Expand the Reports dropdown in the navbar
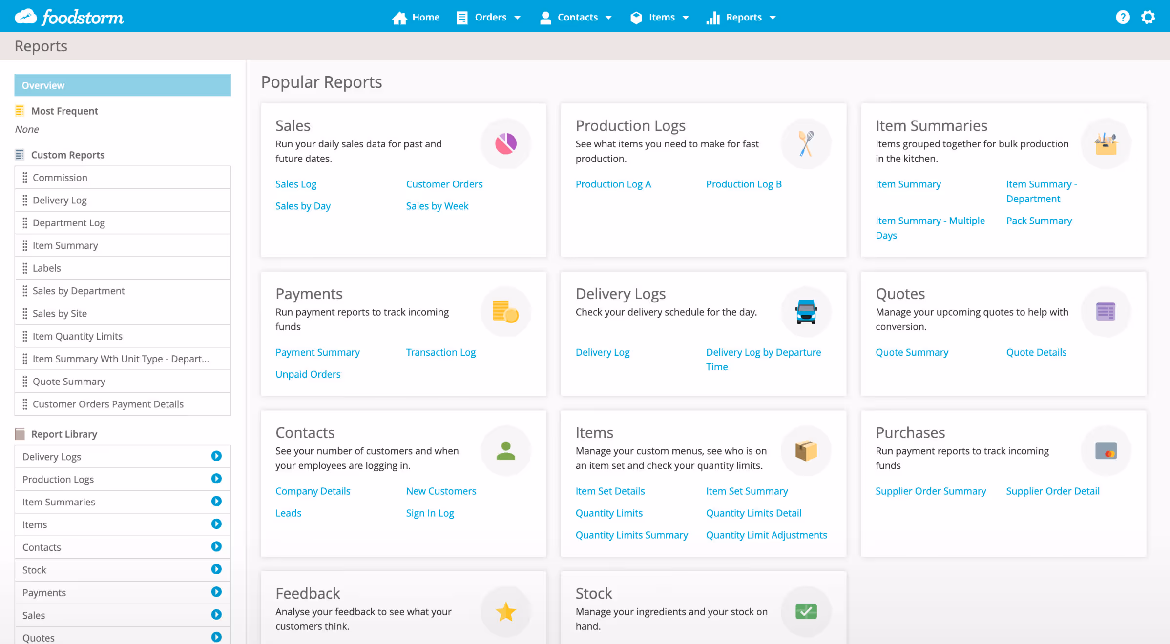The width and height of the screenshot is (1170, 644). click(x=773, y=17)
